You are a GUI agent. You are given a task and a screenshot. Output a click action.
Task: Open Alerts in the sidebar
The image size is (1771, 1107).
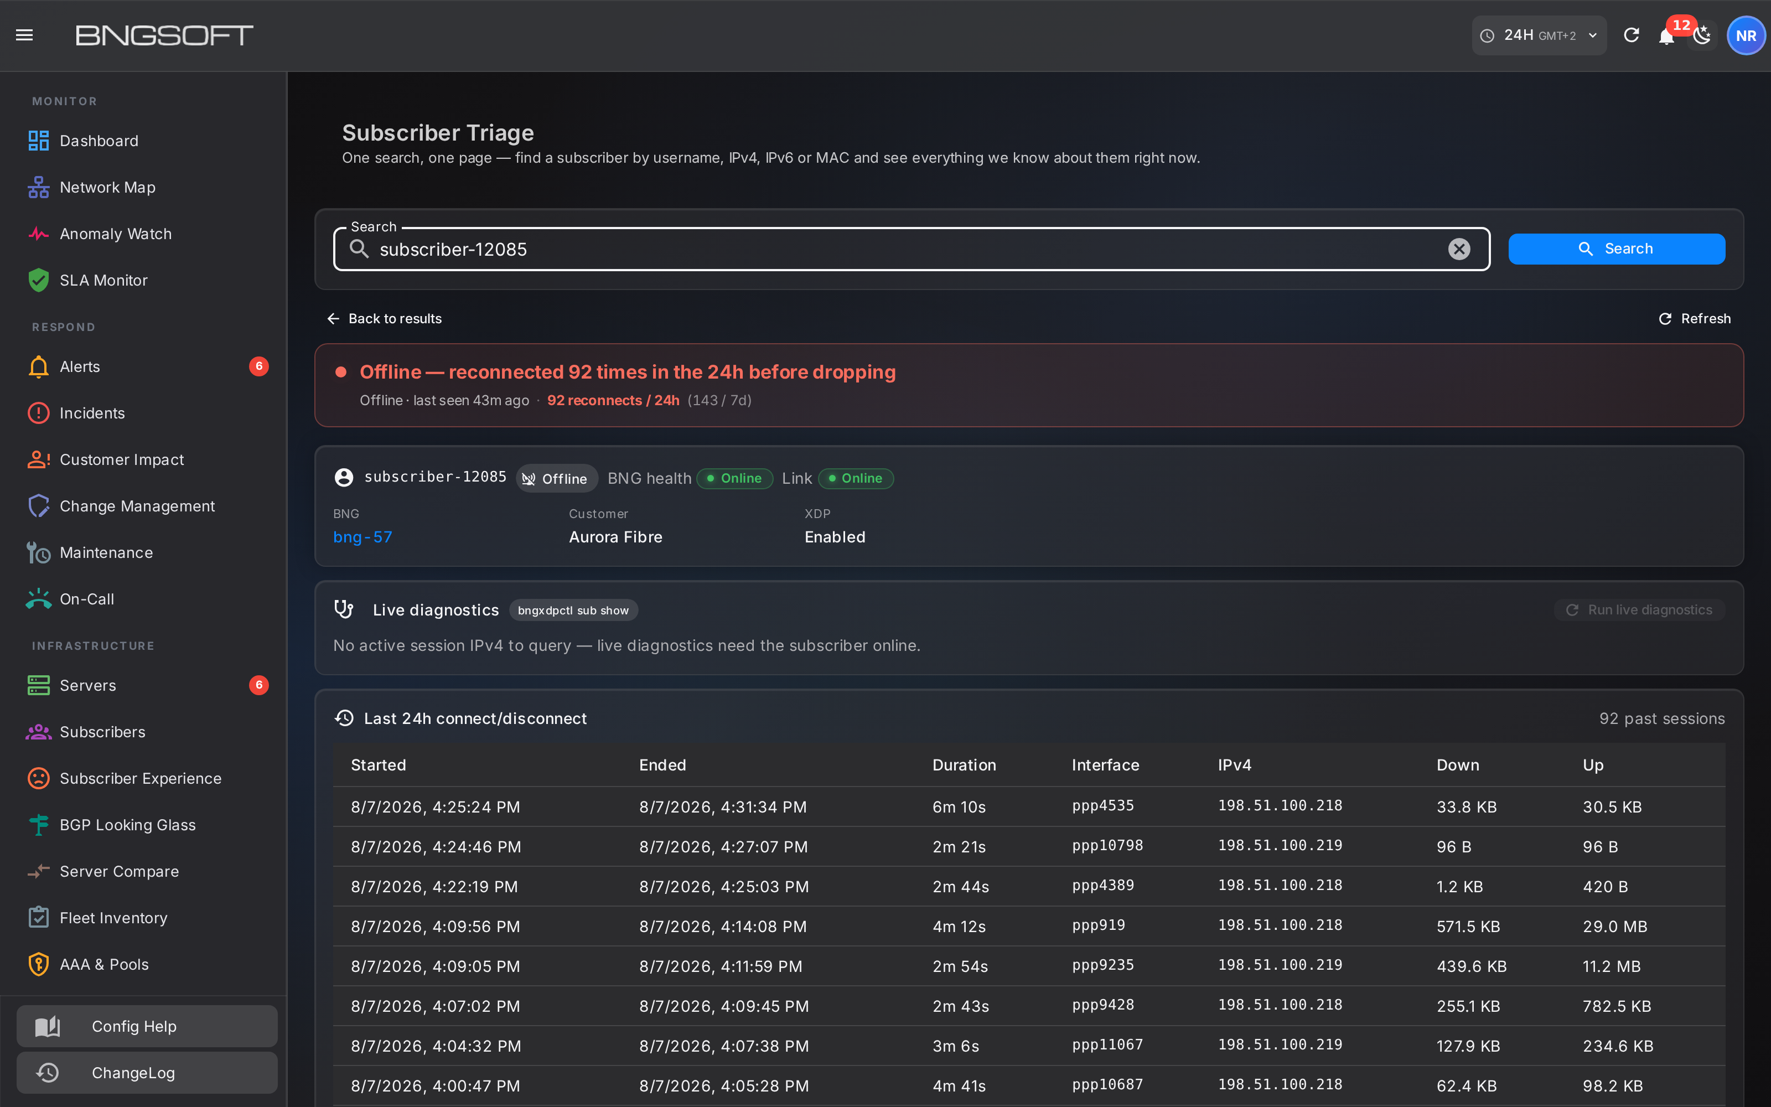coord(143,366)
